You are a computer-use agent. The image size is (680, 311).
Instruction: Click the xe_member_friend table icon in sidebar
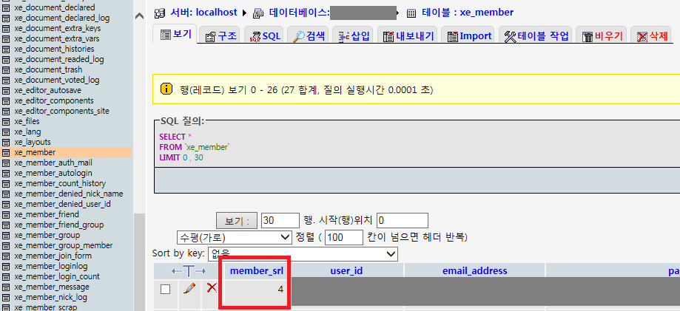(7, 214)
